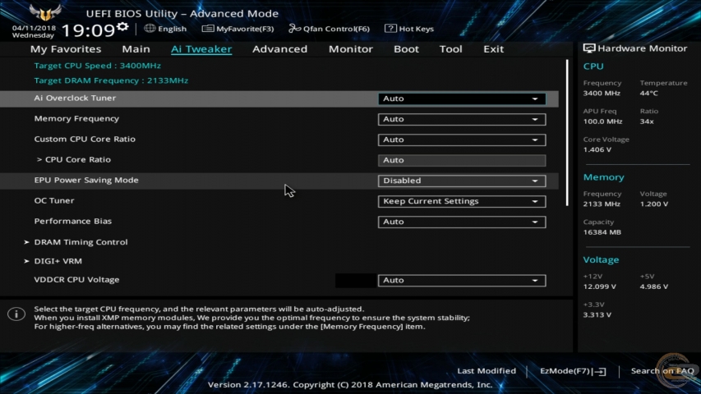Open the Performance Bias dropdown
This screenshot has height=394, width=701.
pyautogui.click(x=461, y=222)
